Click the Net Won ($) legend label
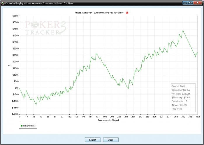Image resolution: width=204 pixels, height=145 pixels. tap(29, 126)
